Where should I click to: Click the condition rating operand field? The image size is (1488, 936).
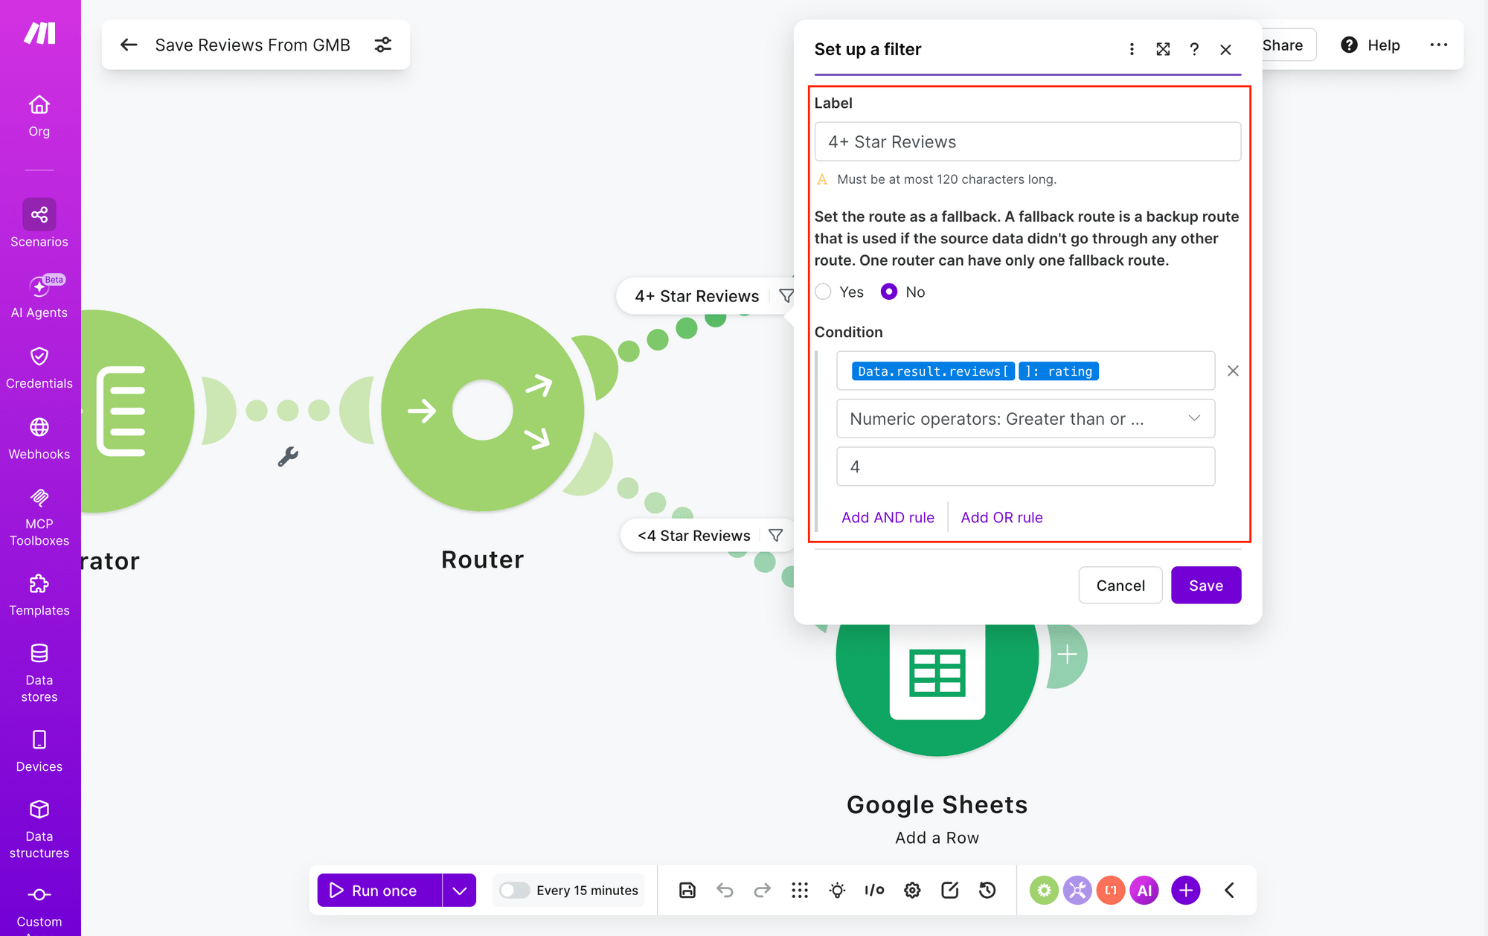[1025, 371]
